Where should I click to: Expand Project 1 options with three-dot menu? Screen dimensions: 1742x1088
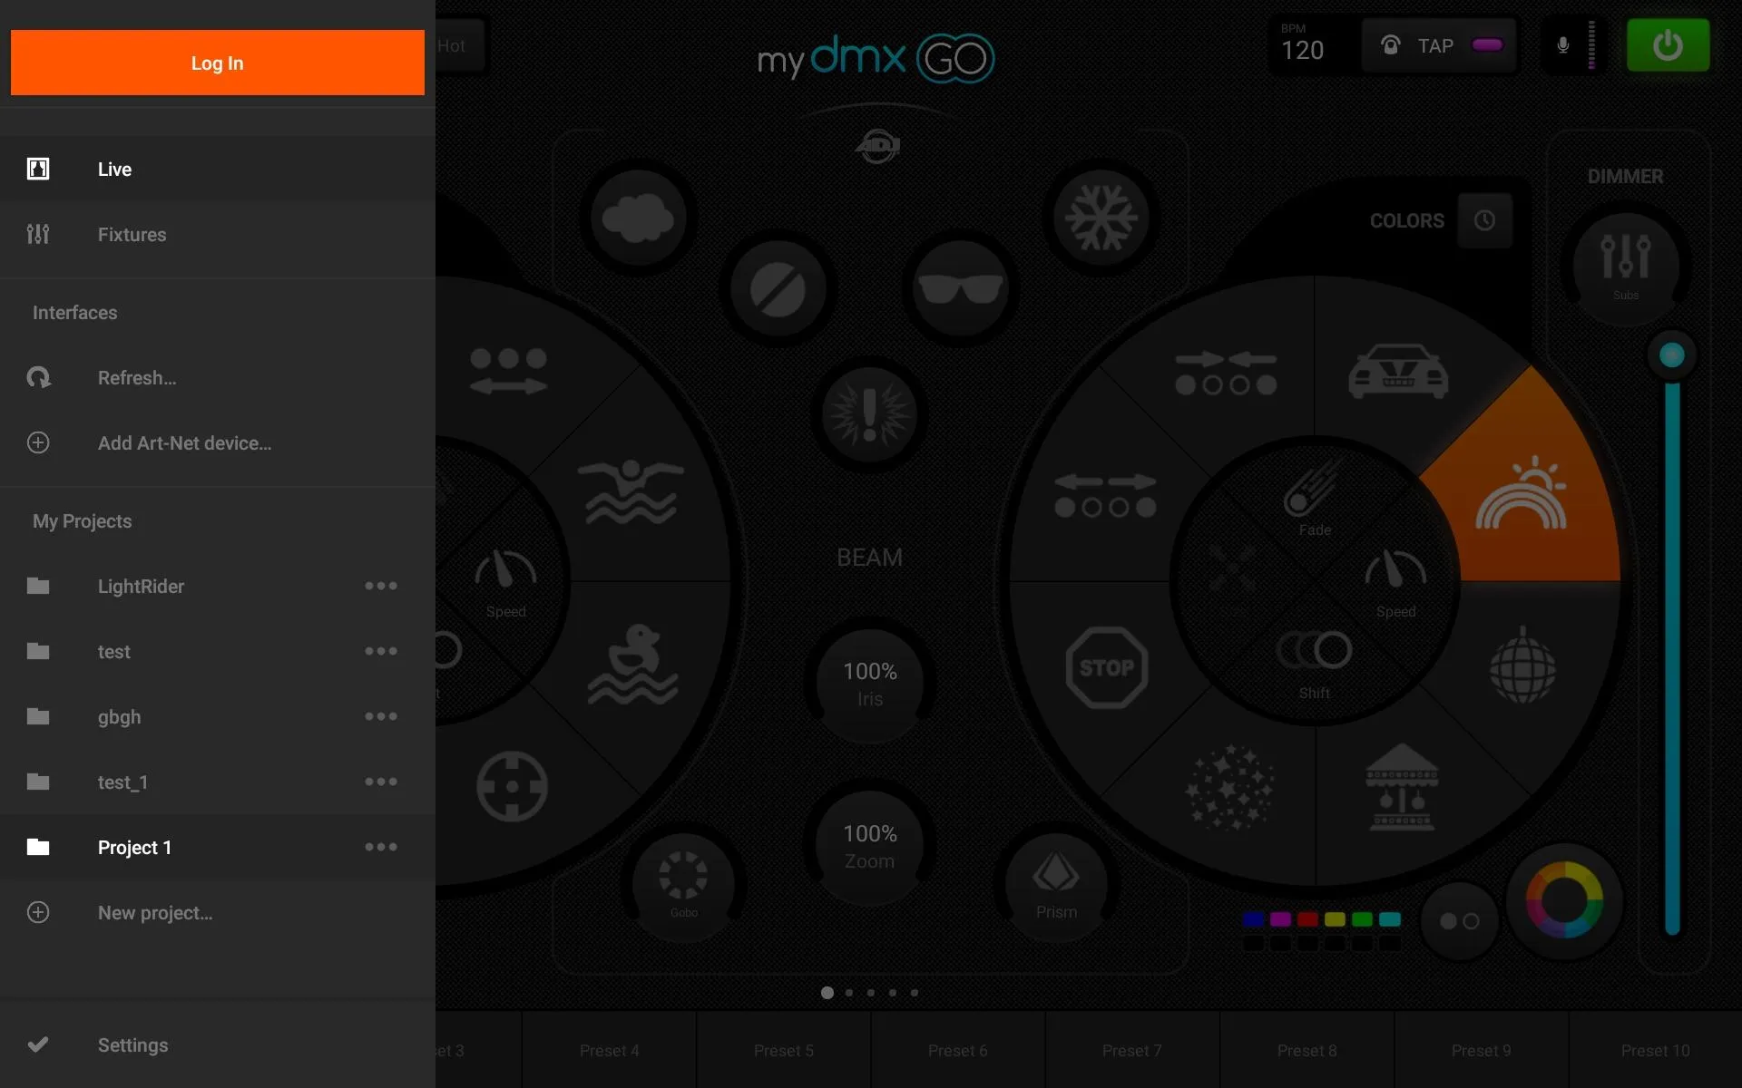(380, 848)
